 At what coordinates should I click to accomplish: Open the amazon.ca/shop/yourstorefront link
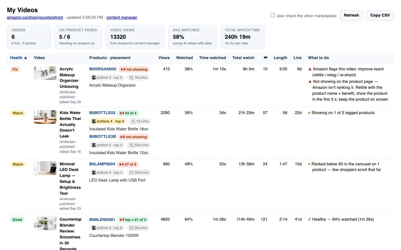[35, 17]
